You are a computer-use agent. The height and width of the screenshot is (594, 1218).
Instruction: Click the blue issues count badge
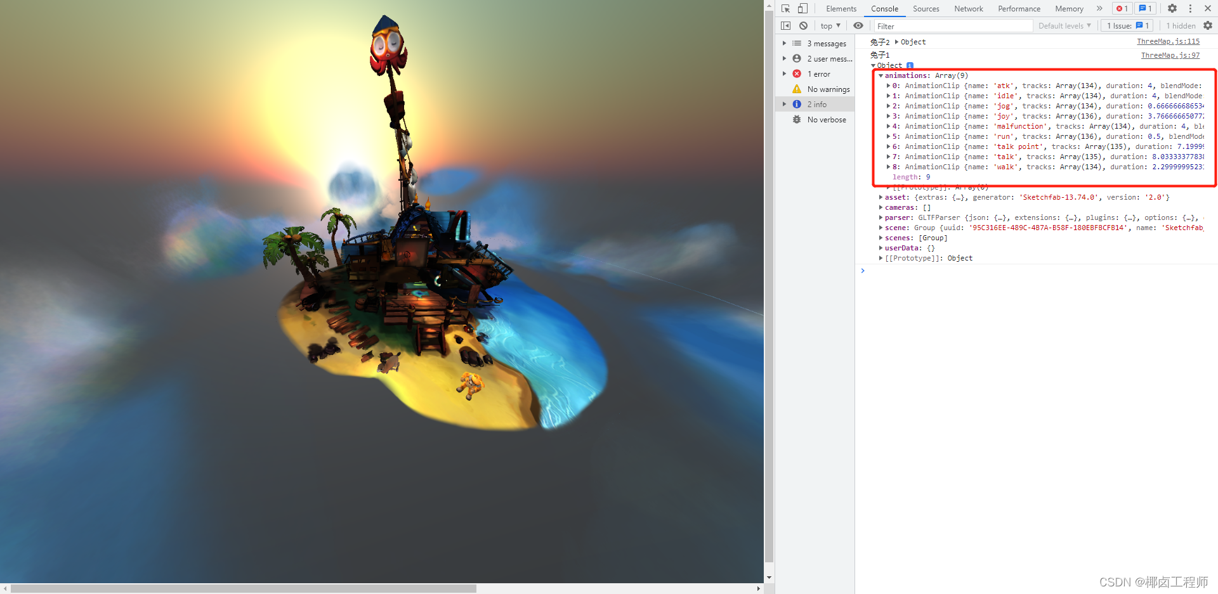(x=1145, y=8)
